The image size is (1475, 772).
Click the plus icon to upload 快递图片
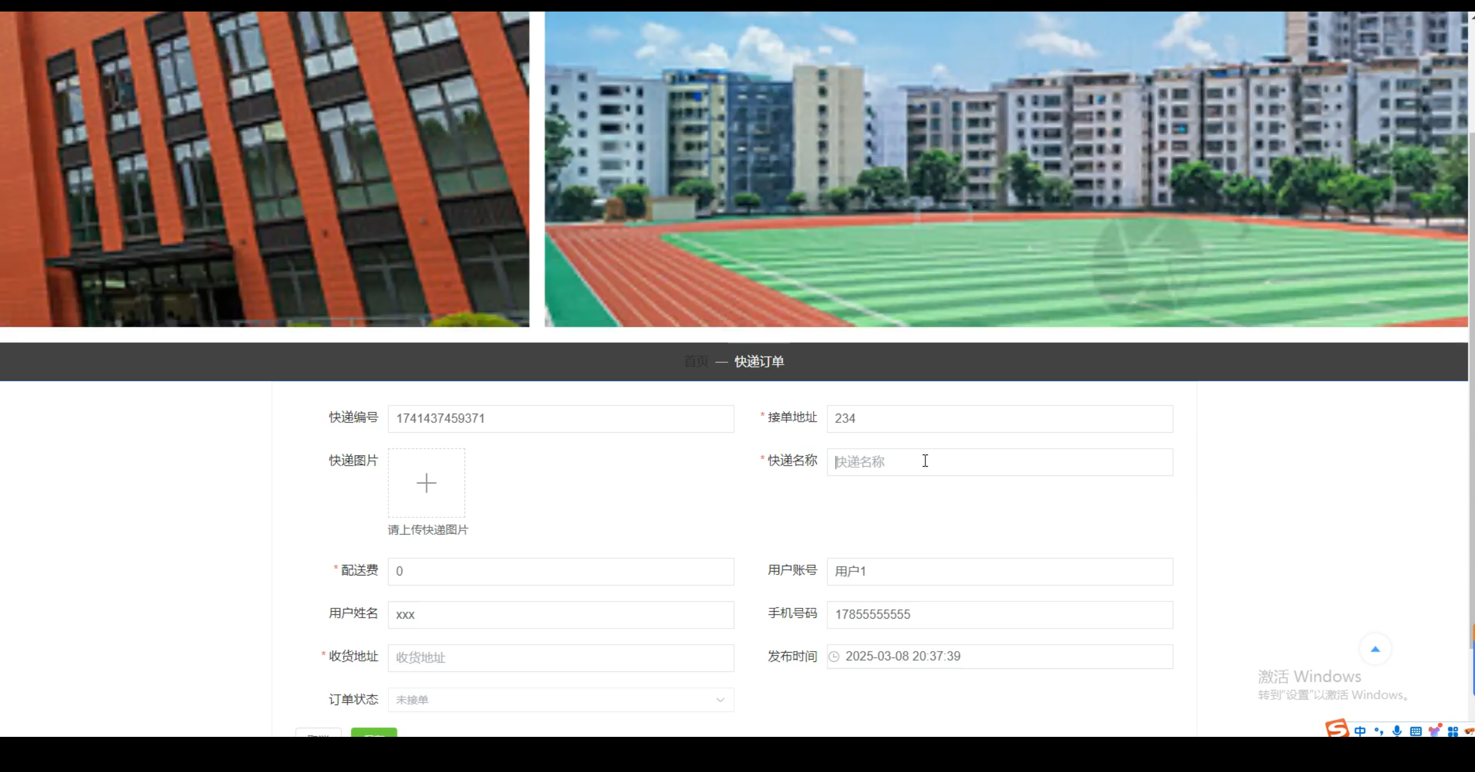tap(426, 483)
